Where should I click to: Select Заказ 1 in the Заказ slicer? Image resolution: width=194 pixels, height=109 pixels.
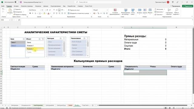click(18, 42)
